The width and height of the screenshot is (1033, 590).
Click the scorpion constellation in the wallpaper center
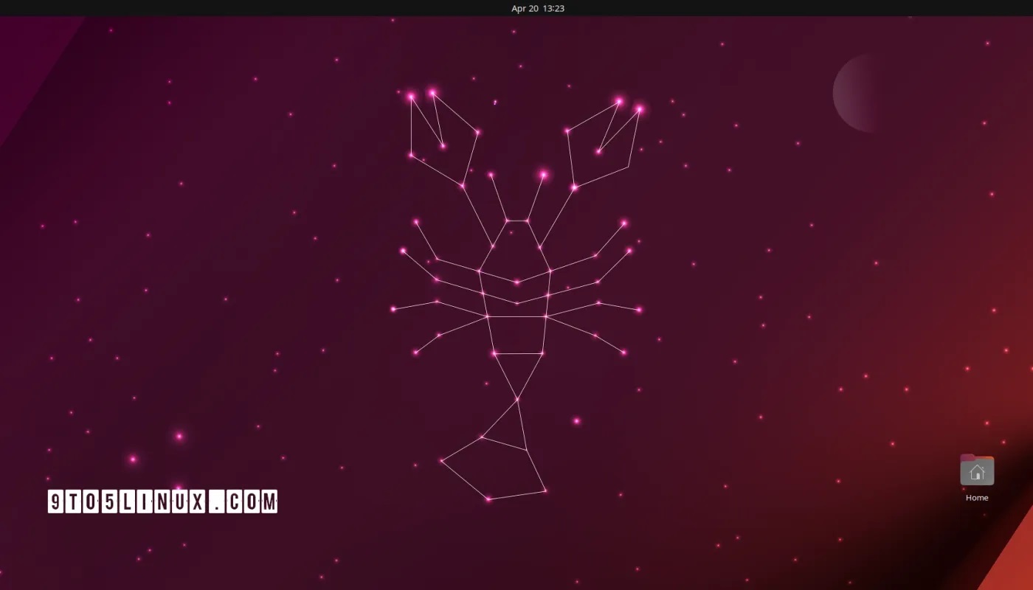[516, 295]
